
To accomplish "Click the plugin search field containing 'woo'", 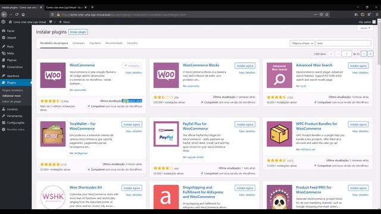I will [343, 43].
